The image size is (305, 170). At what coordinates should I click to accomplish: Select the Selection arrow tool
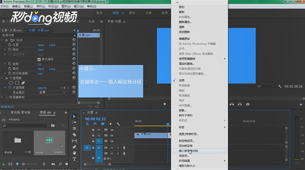tap(74, 117)
